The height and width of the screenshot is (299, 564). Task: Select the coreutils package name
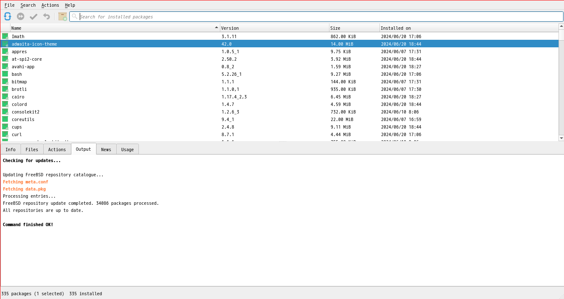point(23,119)
